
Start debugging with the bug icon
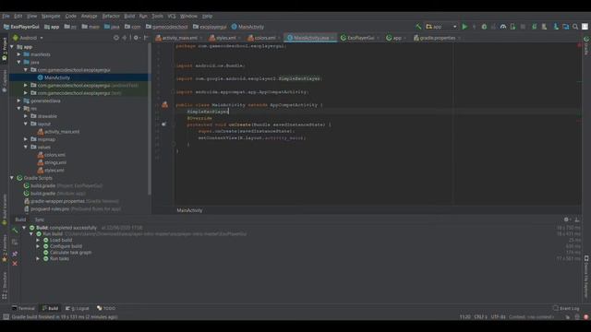484,27
